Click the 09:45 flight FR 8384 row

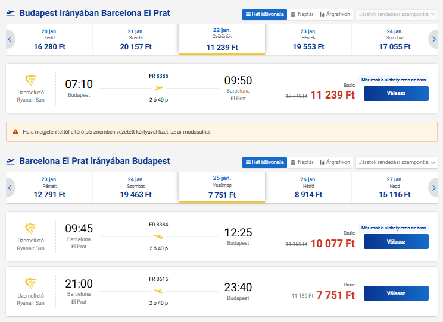tap(179, 237)
